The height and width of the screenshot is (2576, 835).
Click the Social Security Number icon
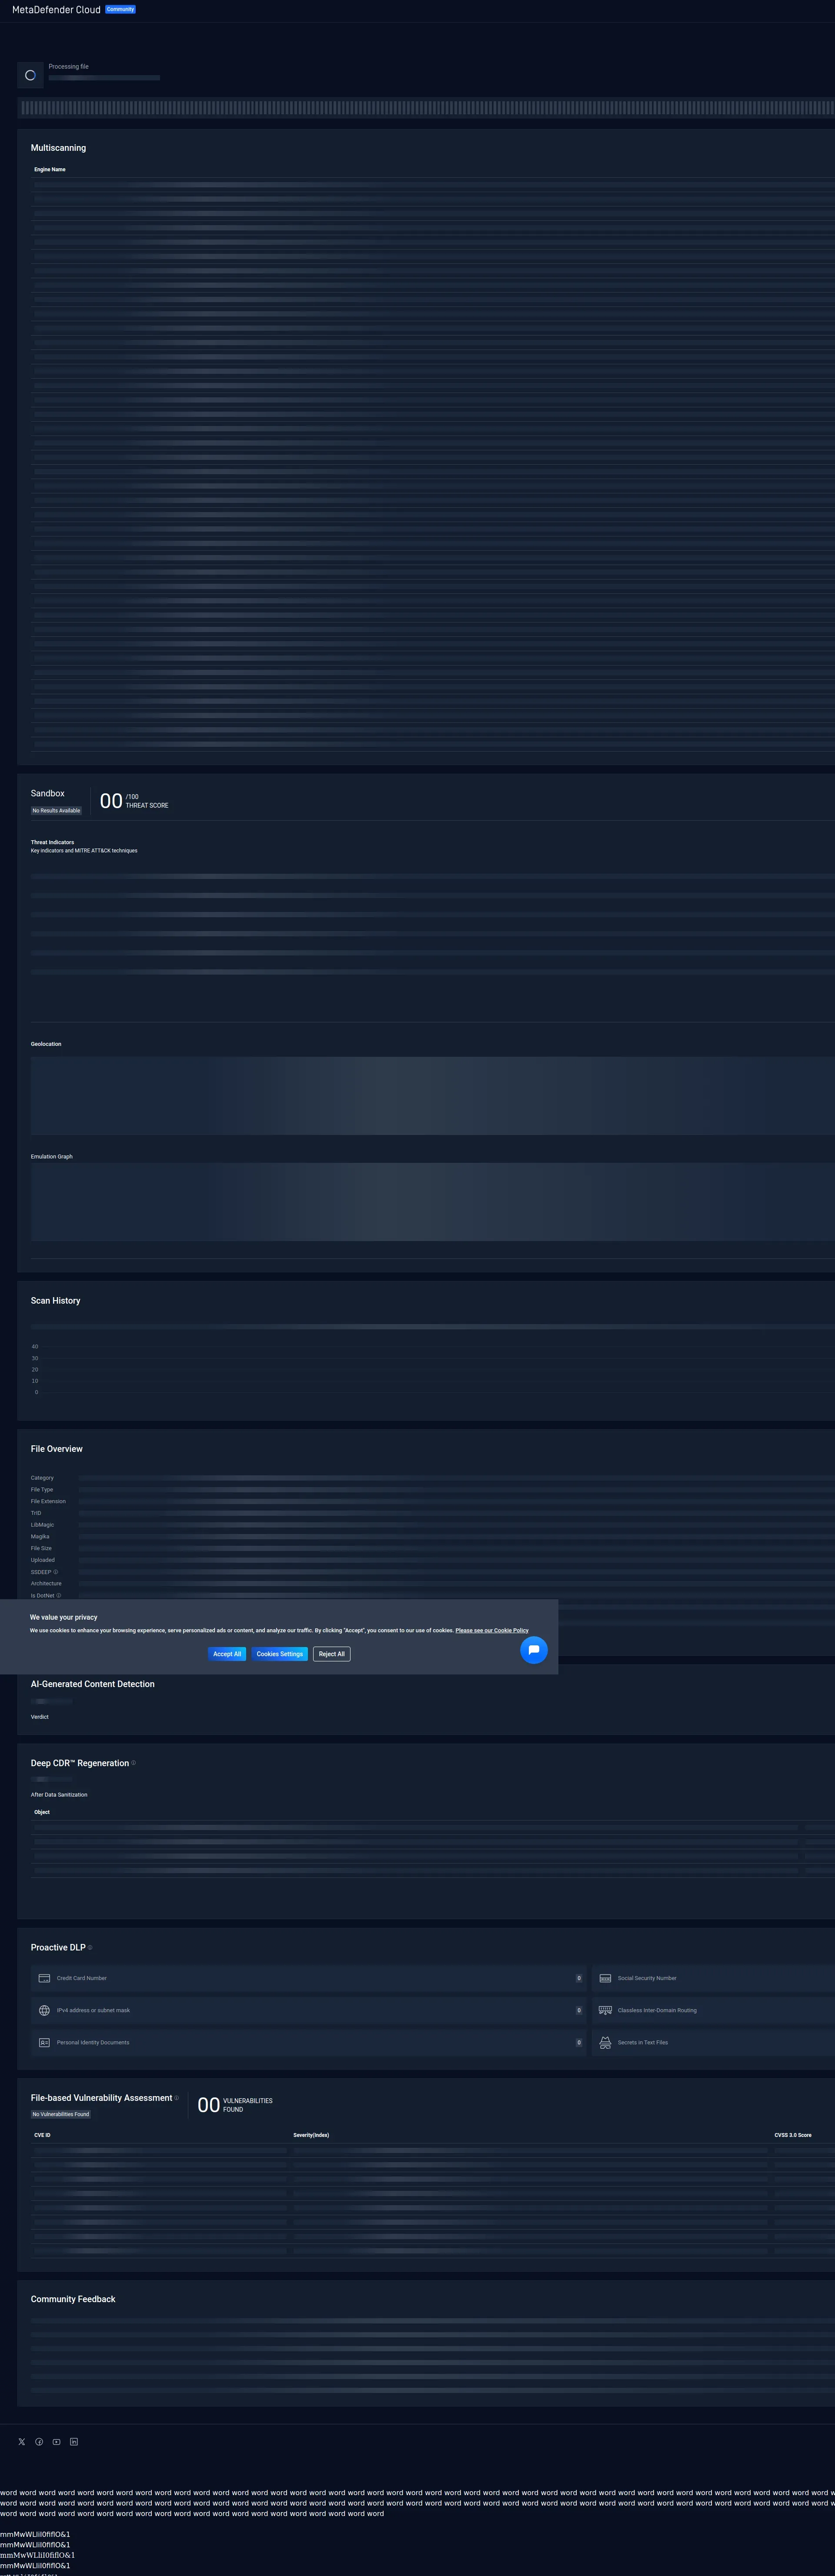tap(605, 1977)
